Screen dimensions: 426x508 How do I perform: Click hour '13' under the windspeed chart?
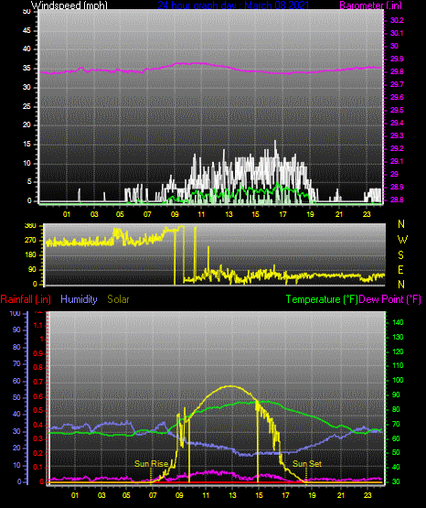click(229, 214)
